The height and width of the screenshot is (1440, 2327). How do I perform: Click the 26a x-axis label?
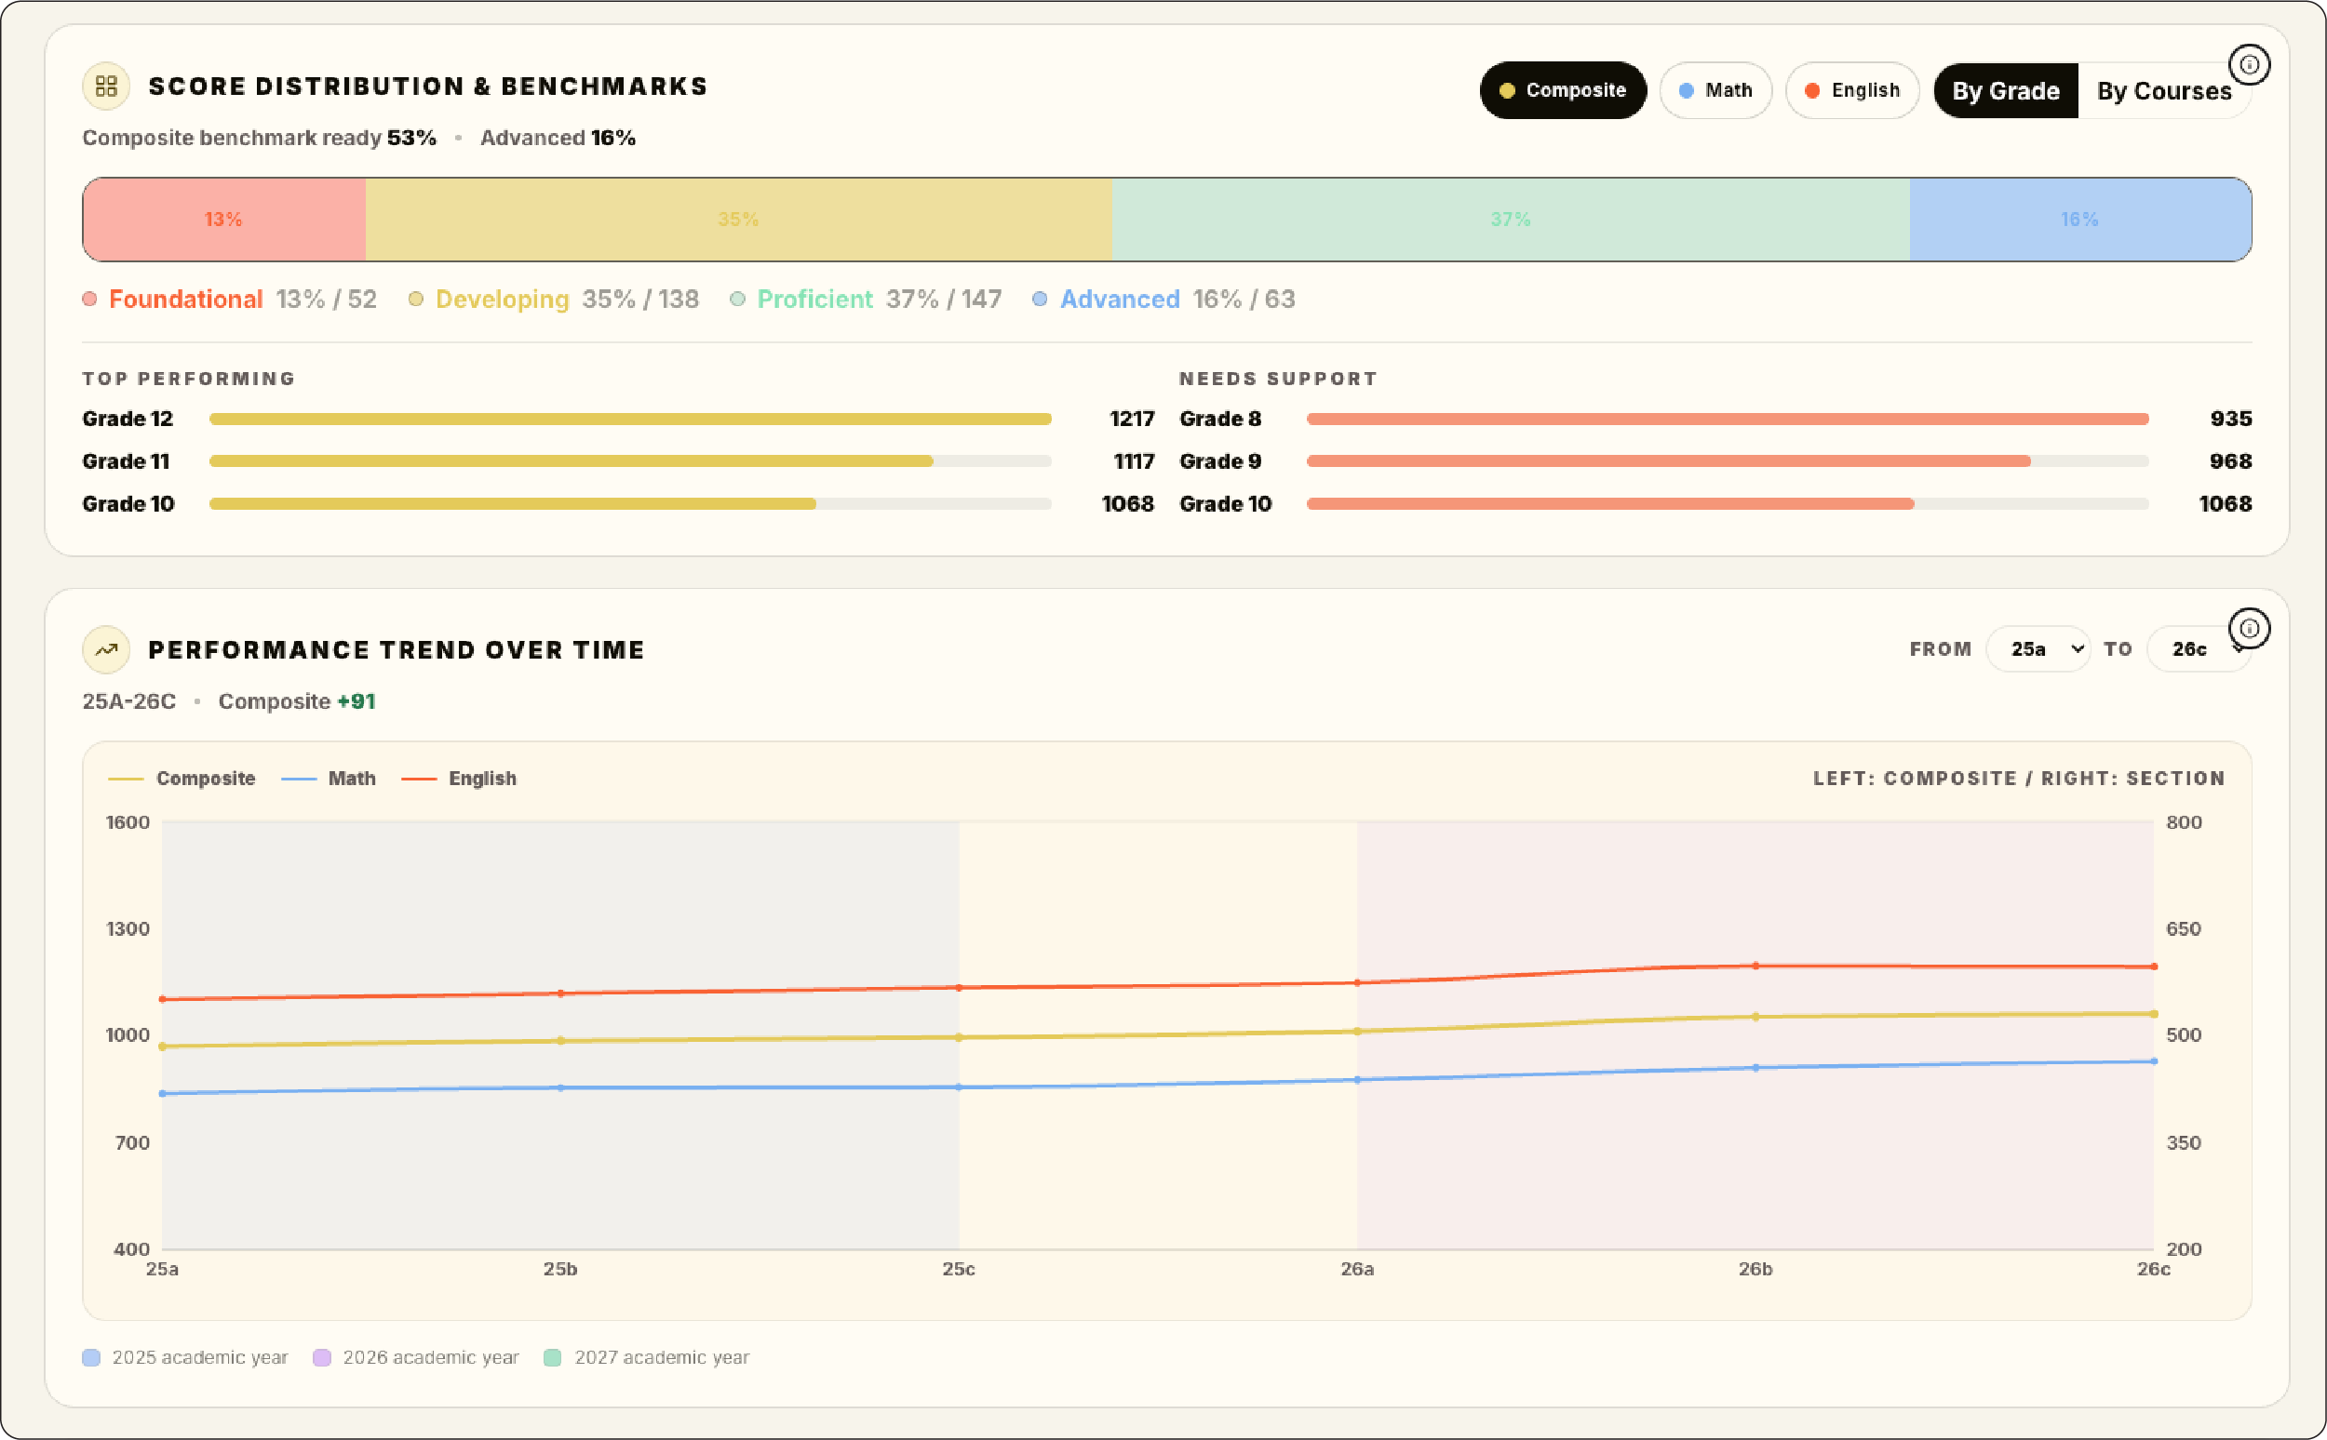[1357, 1270]
